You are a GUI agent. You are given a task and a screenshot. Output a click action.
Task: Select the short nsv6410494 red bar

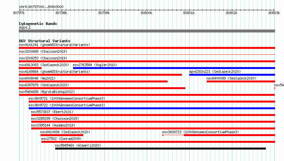point(62,135)
